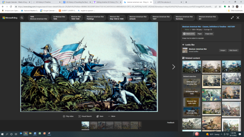Open the Chrome profile avatar
Viewport: 244px width, 137px height.
tap(237, 7)
